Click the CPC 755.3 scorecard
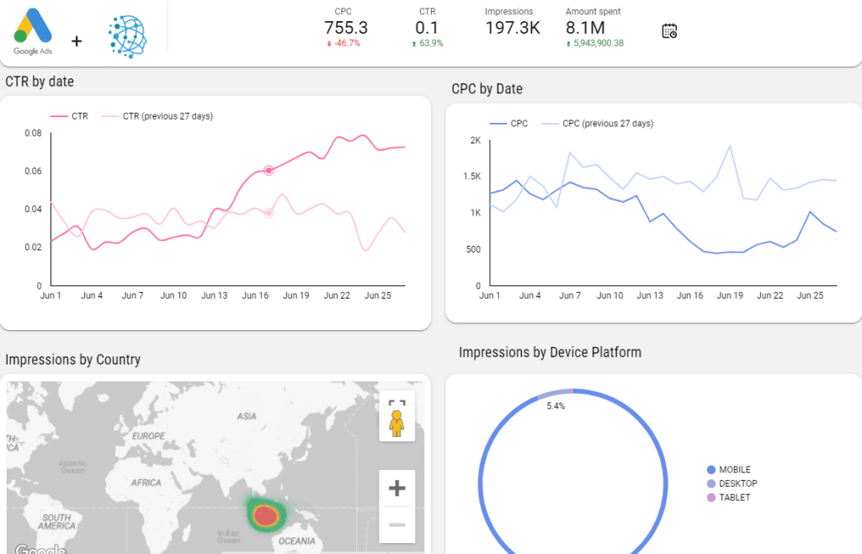Screen dimensions: 862x554 (x=345, y=28)
